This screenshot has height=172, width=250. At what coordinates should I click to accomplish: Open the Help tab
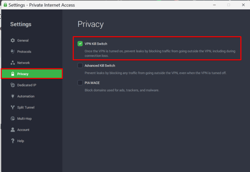point(32,141)
